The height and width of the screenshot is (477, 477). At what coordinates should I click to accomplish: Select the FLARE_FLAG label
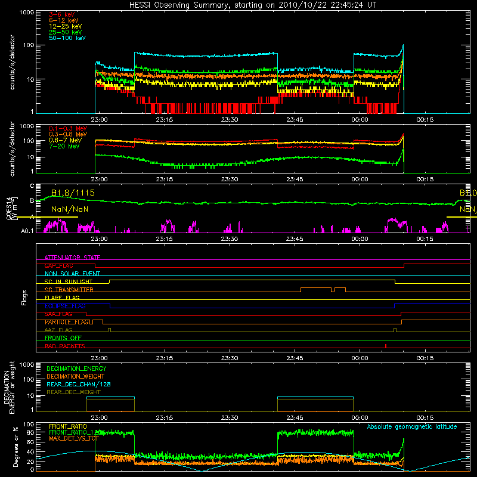[x=62, y=298]
